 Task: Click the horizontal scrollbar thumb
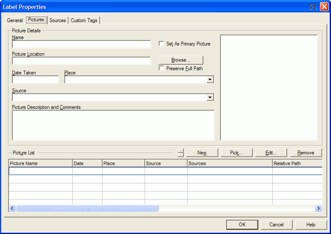87,208
